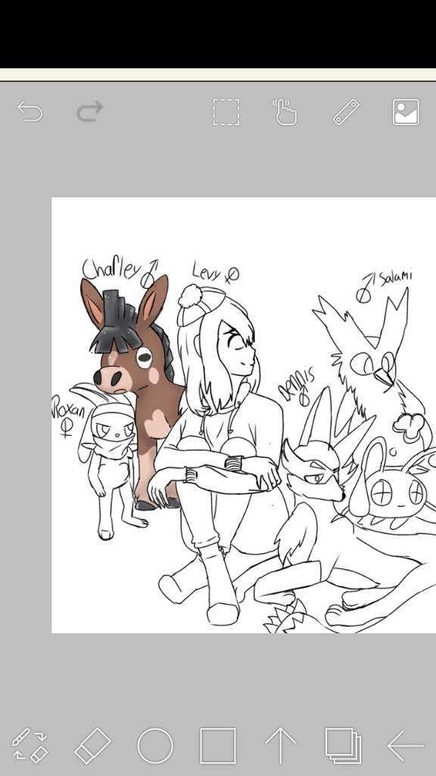The height and width of the screenshot is (776, 436).
Task: Open the brush thickness circle control
Action: point(155,745)
